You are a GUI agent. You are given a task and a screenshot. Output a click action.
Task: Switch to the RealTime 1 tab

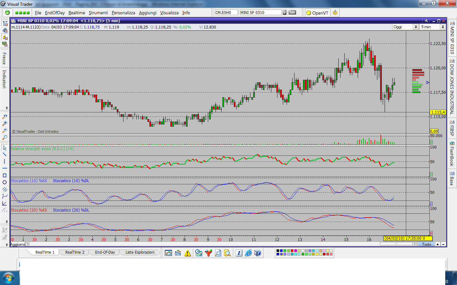(45, 252)
